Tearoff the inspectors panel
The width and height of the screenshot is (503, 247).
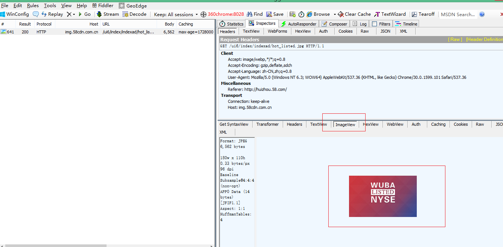point(423,14)
